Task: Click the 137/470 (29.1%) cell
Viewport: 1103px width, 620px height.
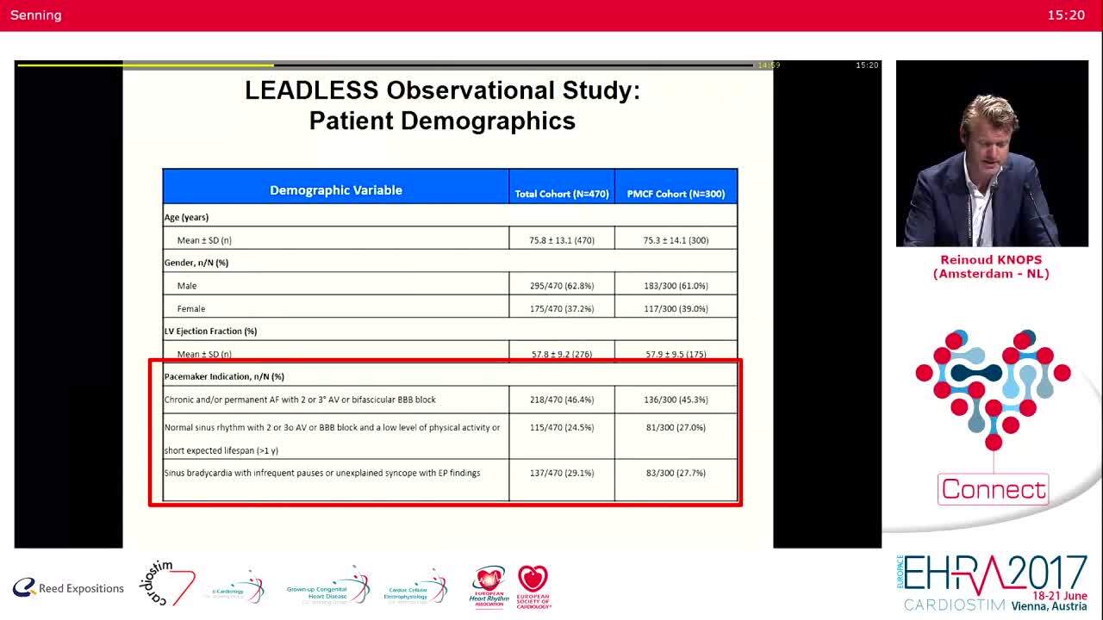Action: click(562, 473)
